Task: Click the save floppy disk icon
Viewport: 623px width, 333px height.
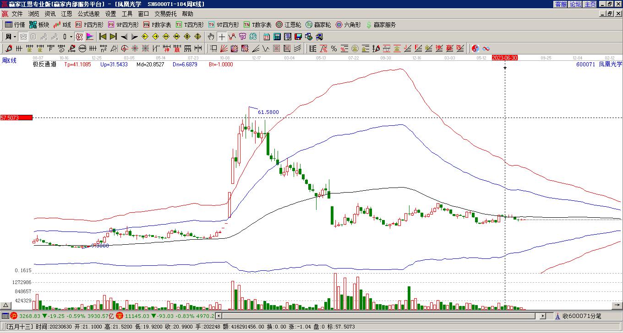Action: pos(298,37)
